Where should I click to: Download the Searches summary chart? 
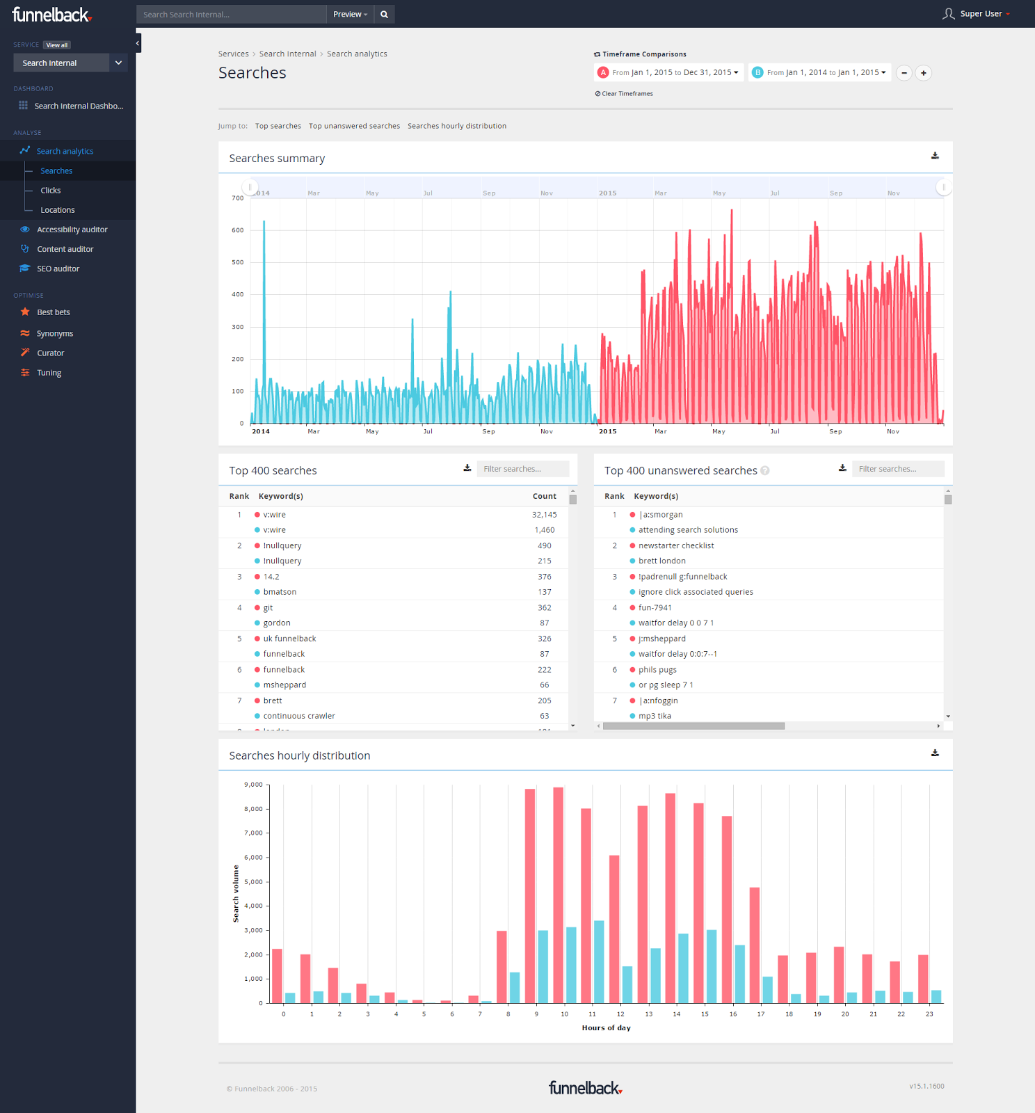[x=935, y=156]
